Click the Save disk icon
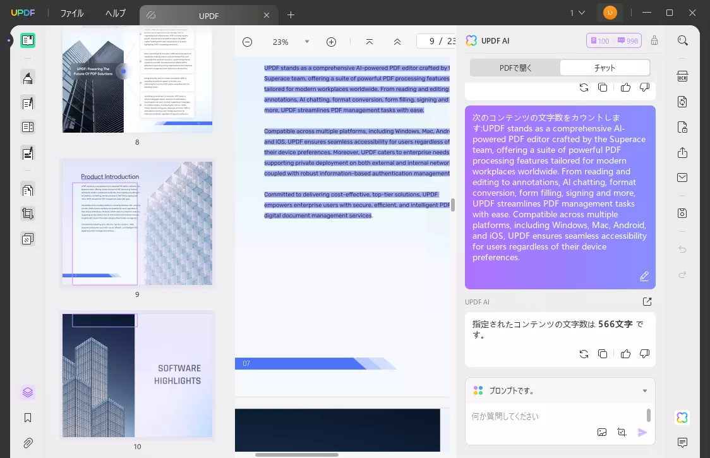This screenshot has width=710, height=458. 682,213
